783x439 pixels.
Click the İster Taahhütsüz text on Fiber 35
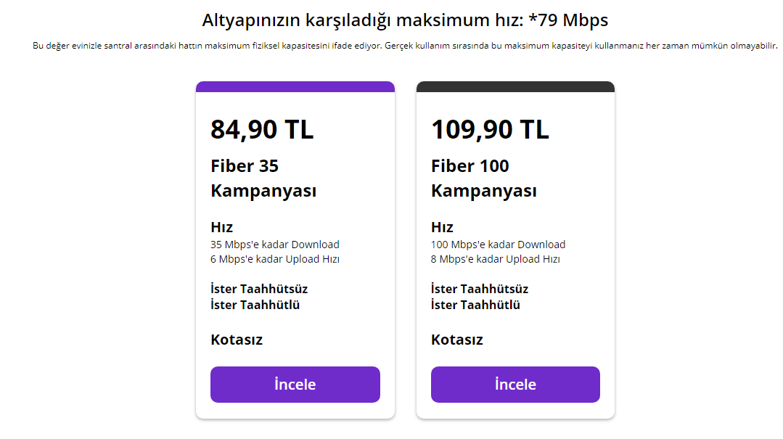(x=258, y=288)
